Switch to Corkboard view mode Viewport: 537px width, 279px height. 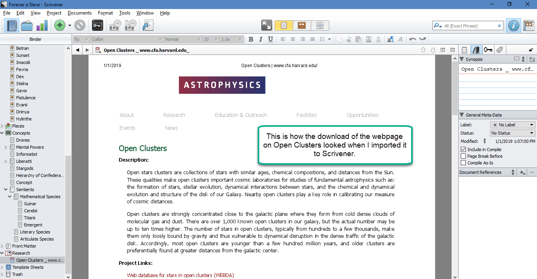[x=302, y=26]
